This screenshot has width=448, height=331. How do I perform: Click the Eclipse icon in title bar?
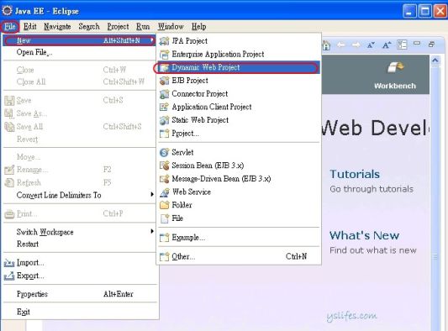coord(7,11)
